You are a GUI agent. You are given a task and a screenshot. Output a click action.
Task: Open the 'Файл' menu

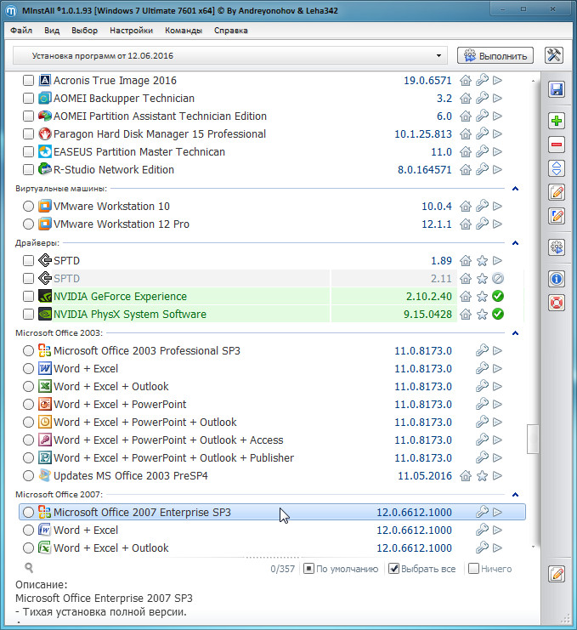21,31
